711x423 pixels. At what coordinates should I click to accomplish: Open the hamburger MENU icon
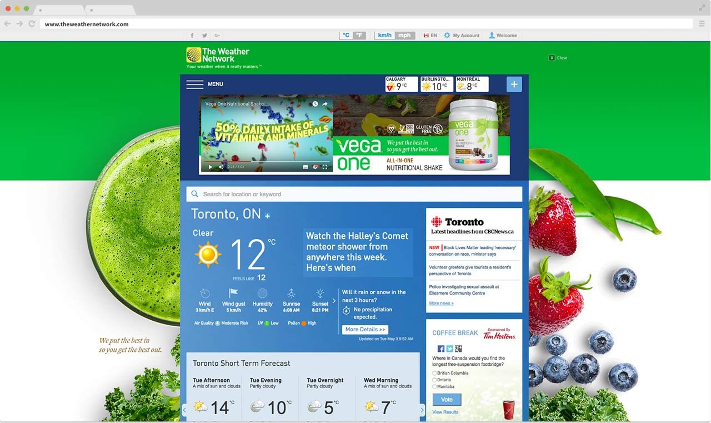coord(194,84)
